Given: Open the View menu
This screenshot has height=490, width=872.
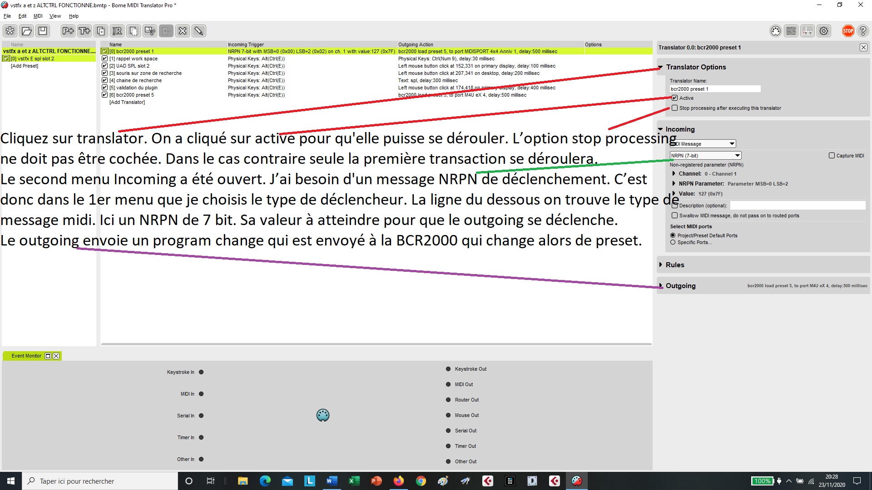Looking at the screenshot, I should (55, 16).
